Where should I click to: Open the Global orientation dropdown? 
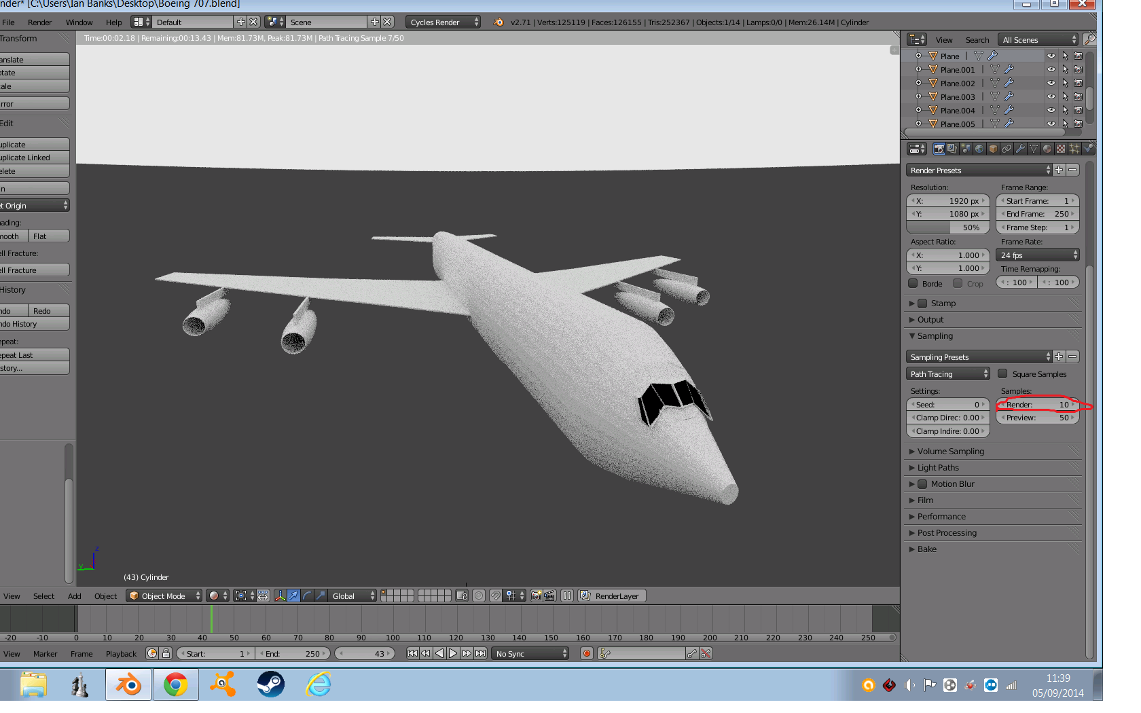click(352, 596)
